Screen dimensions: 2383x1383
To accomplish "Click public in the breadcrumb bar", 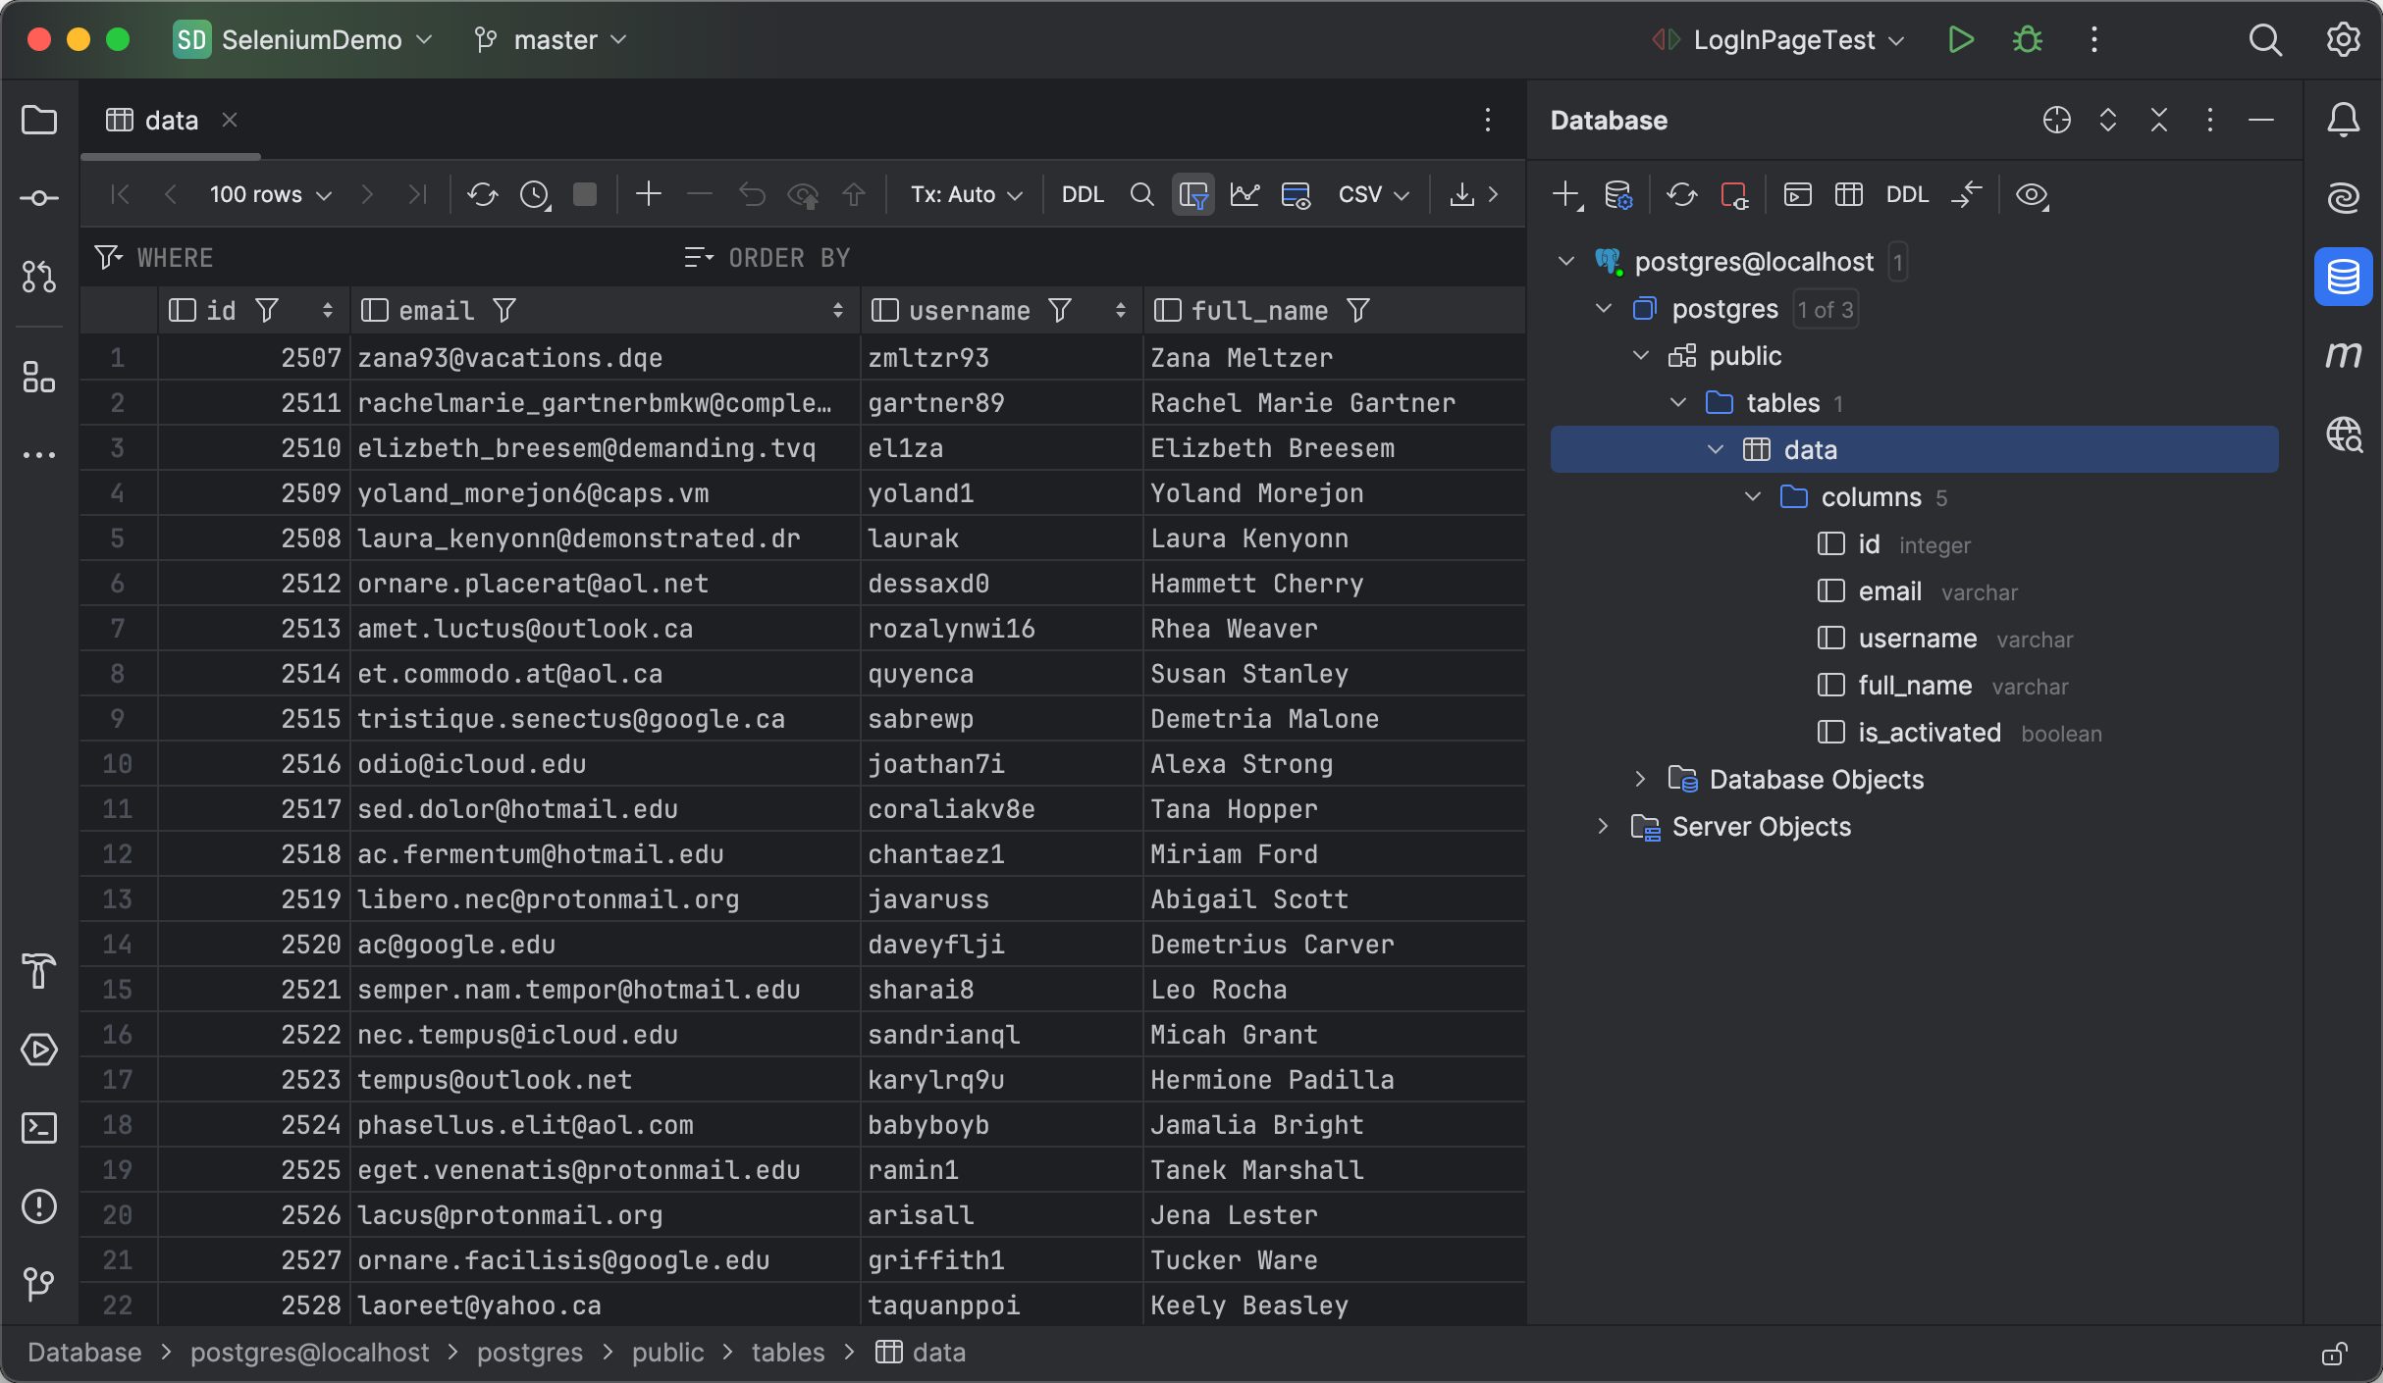I will 667,1353.
